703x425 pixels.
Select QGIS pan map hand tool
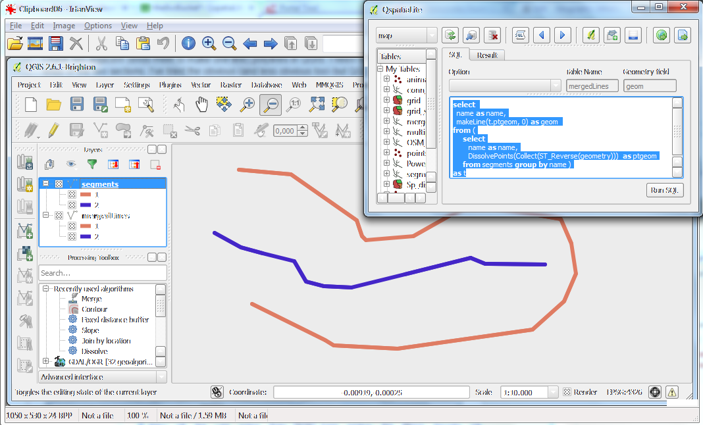coord(202,105)
